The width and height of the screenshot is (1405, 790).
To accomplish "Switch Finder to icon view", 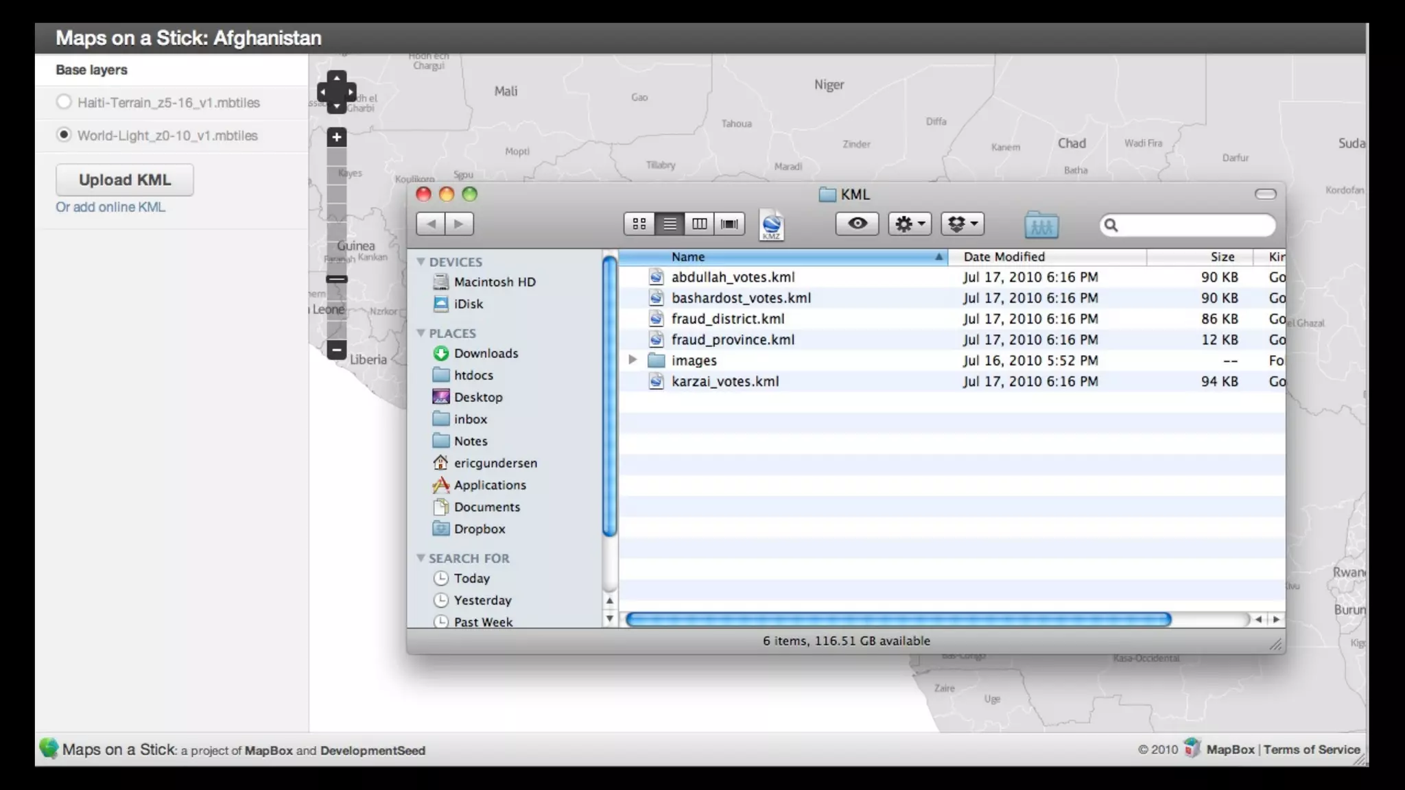I will point(639,224).
